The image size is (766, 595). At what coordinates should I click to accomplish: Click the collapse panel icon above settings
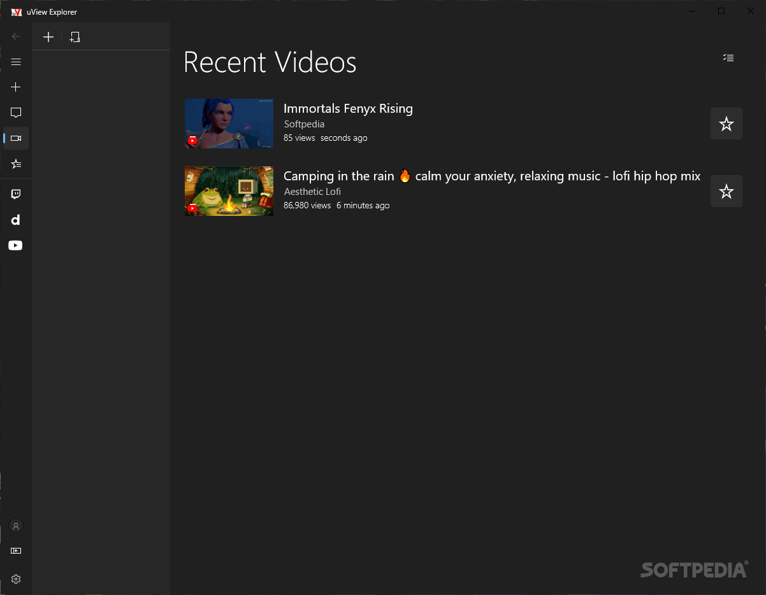click(16, 551)
